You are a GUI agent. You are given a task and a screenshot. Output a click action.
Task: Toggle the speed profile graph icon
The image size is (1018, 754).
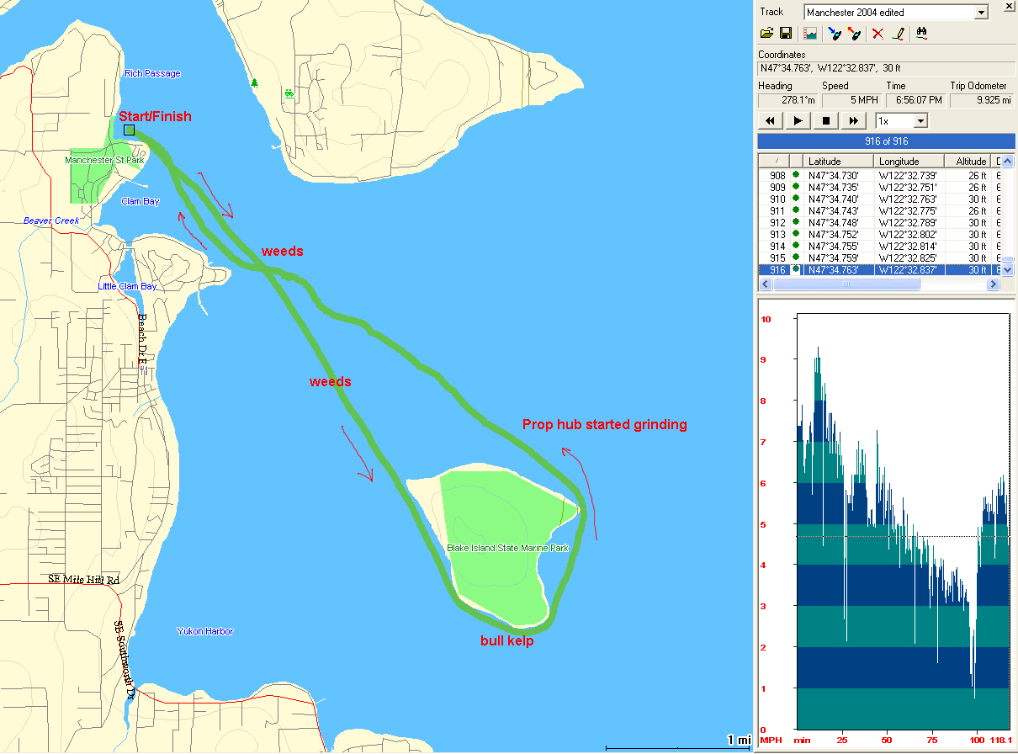811,34
